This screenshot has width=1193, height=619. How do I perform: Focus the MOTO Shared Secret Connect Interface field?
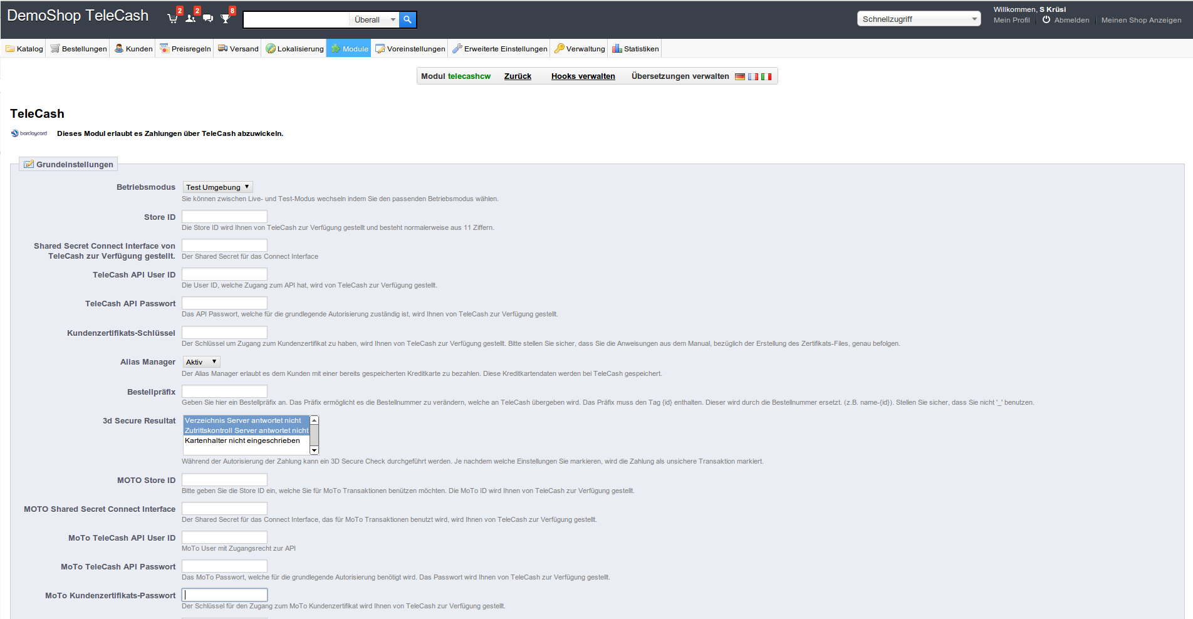[x=224, y=508]
